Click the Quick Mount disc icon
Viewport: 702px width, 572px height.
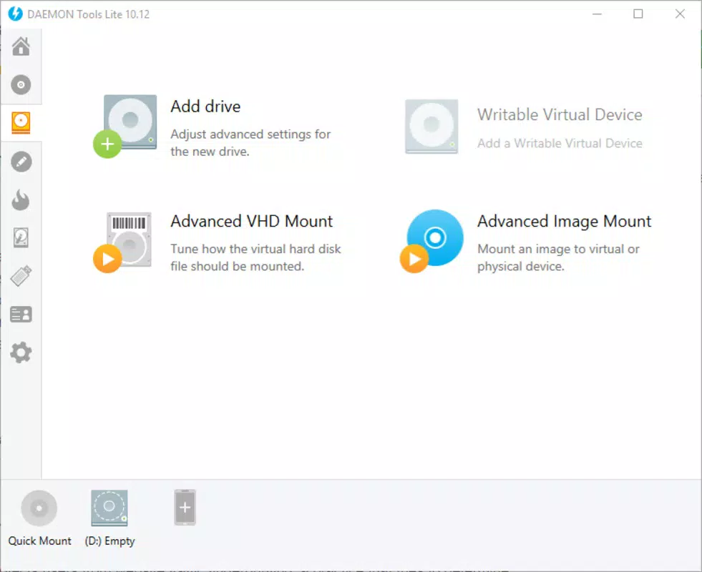[x=39, y=508]
